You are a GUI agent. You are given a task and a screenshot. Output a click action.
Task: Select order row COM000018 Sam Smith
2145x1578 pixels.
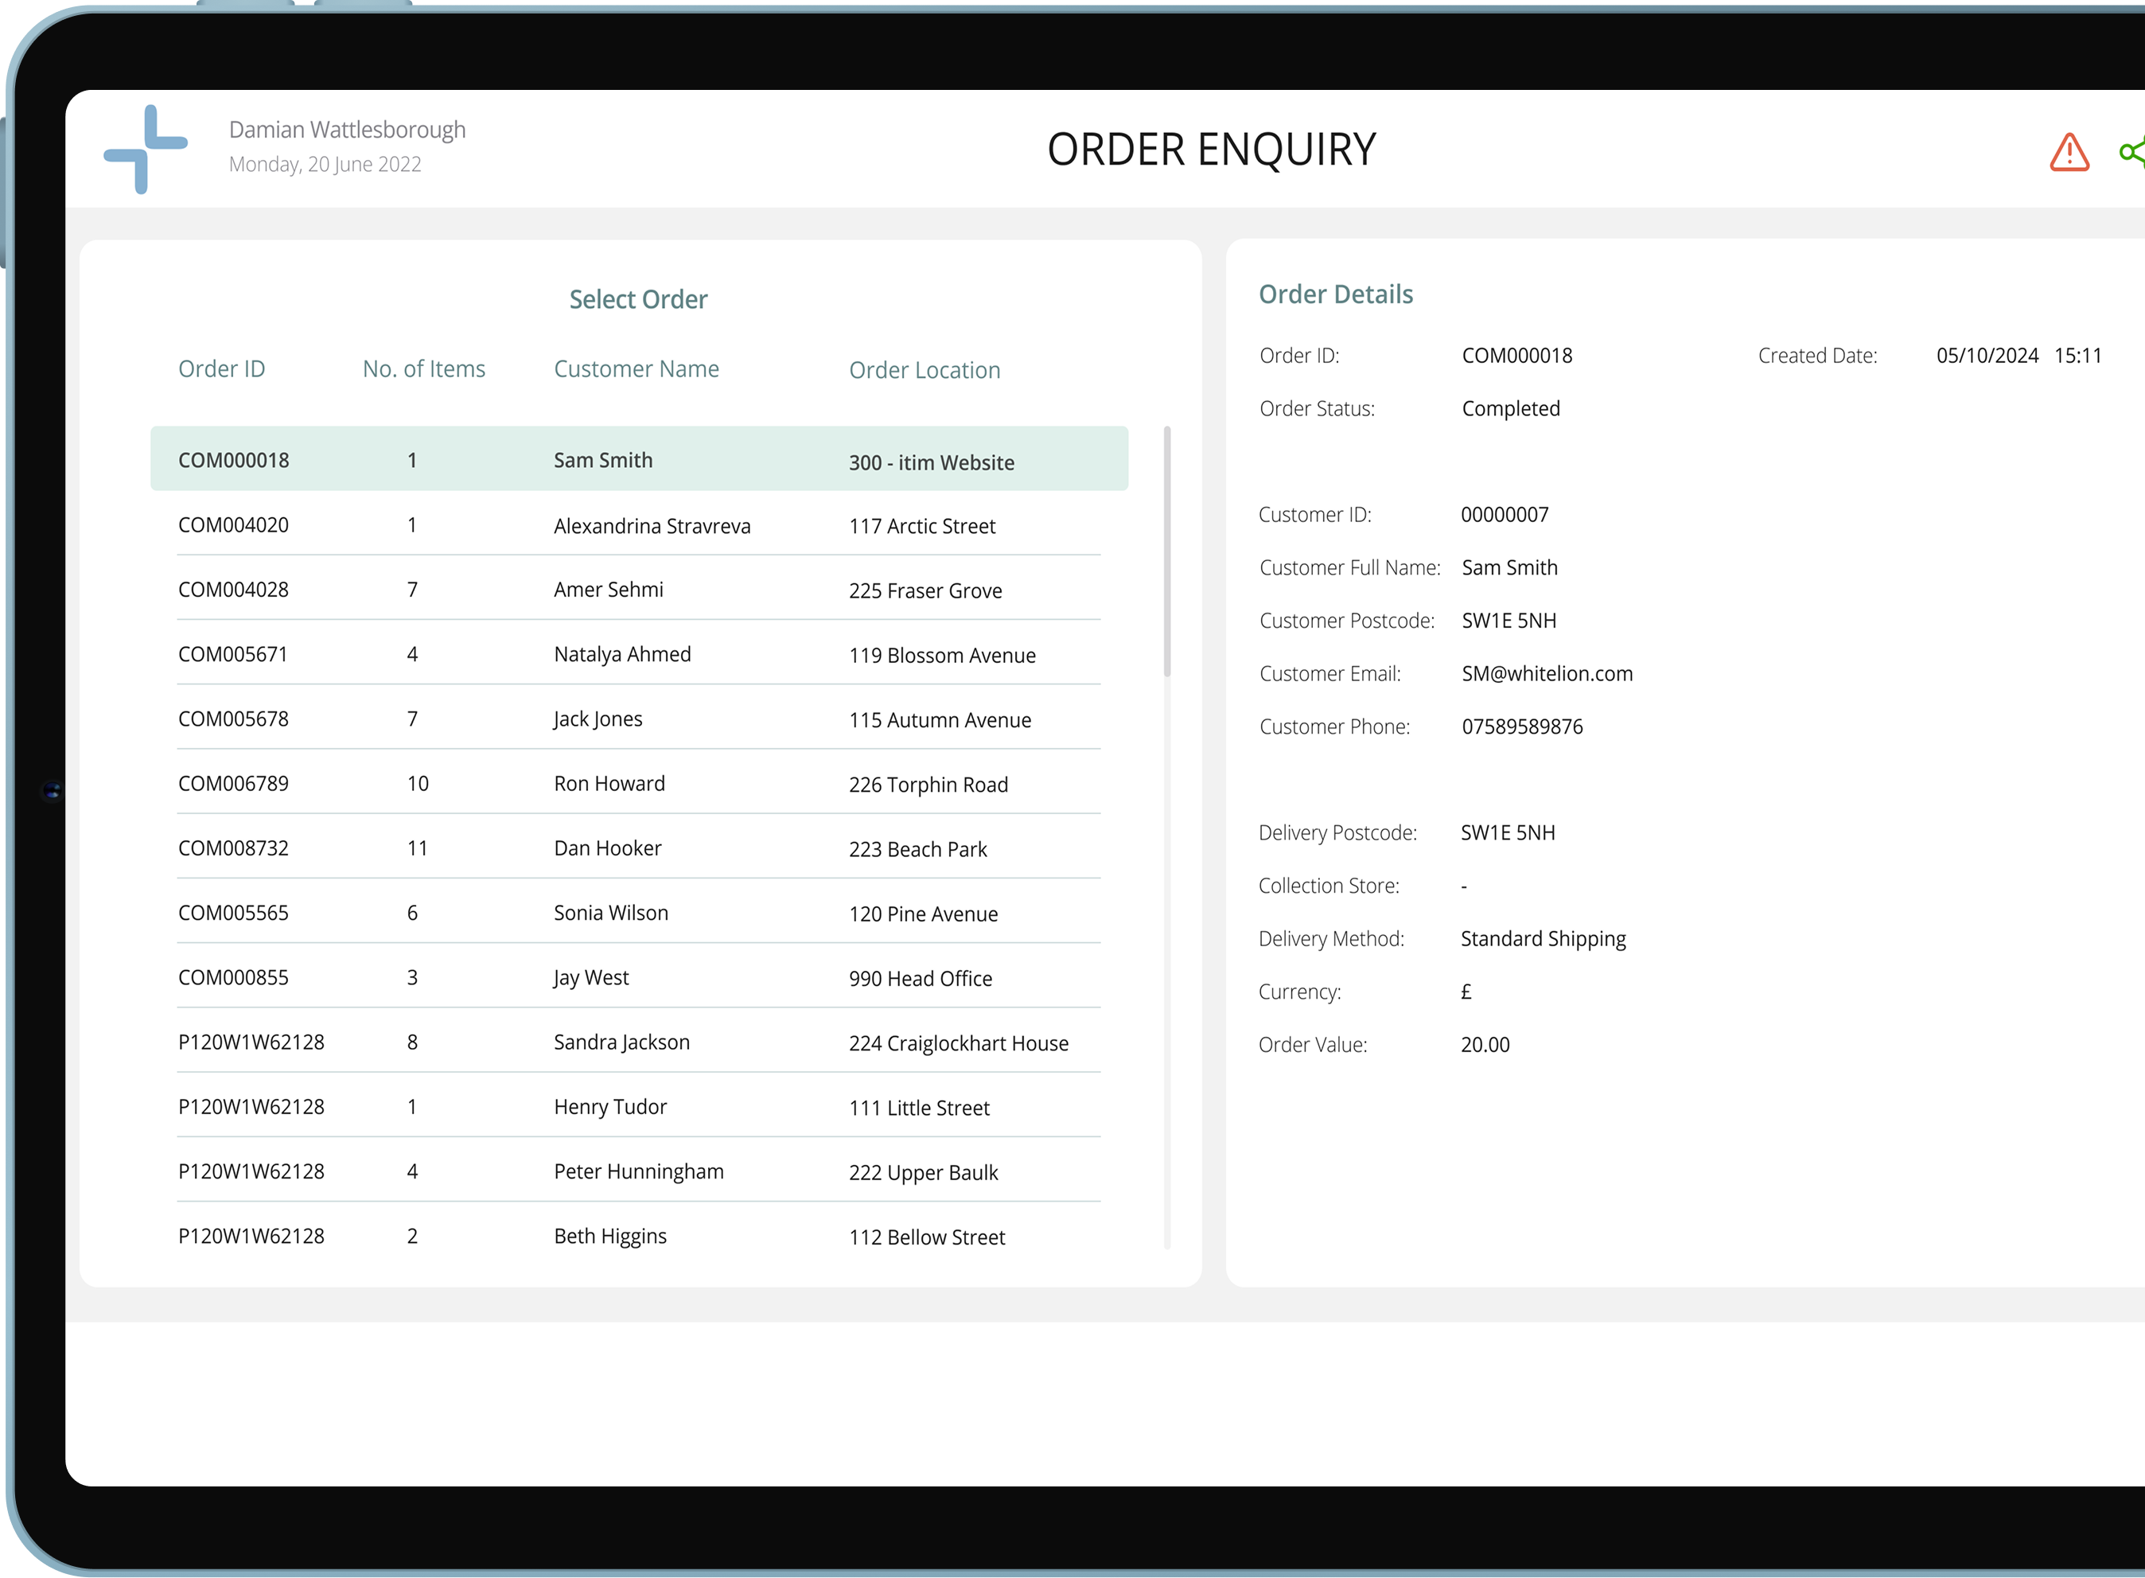point(639,459)
